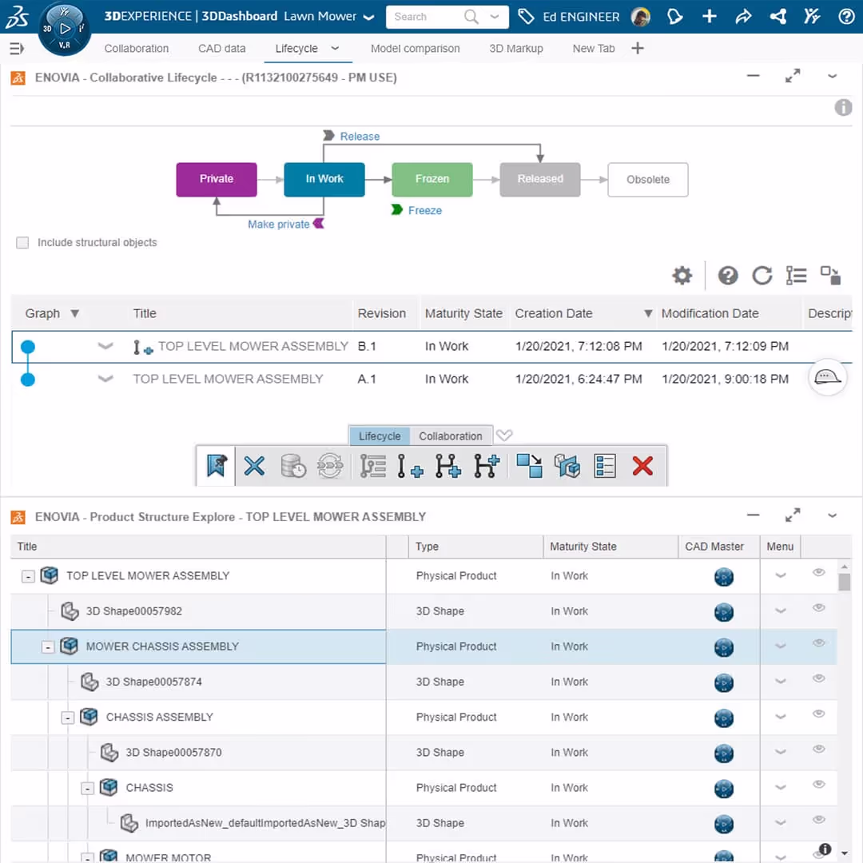
Task: Collapse TOP LEVEL MOWER ASSEMBLY tree node
Action: (x=28, y=577)
